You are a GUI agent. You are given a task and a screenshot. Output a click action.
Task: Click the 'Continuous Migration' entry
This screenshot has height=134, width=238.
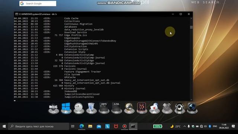78,24
